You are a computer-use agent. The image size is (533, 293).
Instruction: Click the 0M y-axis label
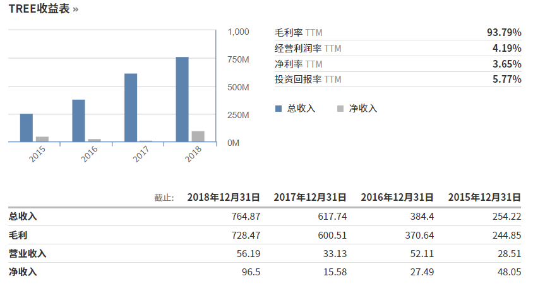tap(233, 143)
